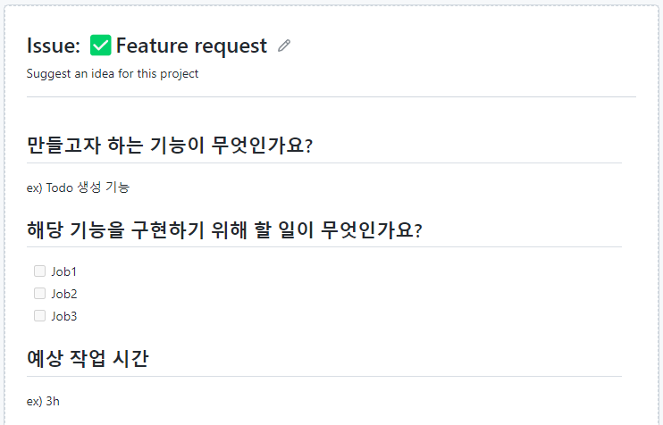Viewport: 663px width, 425px height.
Task: Click the Job3 text label
Action: (x=64, y=316)
